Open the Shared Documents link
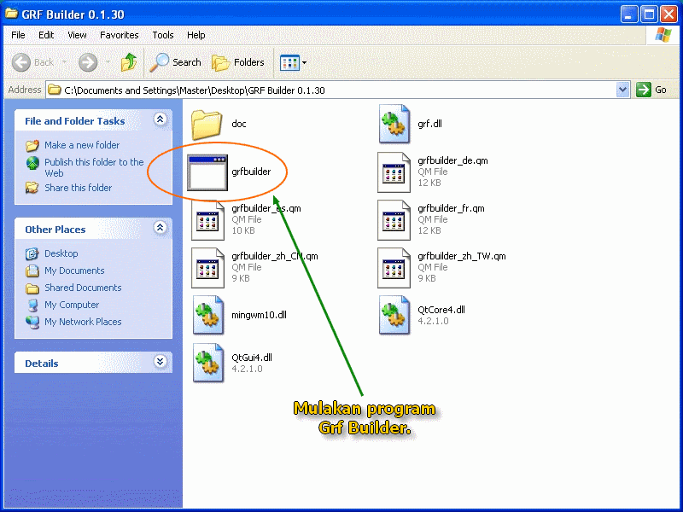The width and height of the screenshot is (683, 512). pyautogui.click(x=83, y=288)
